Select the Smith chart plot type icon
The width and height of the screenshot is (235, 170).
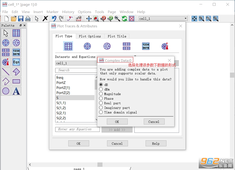(x=107, y=46)
